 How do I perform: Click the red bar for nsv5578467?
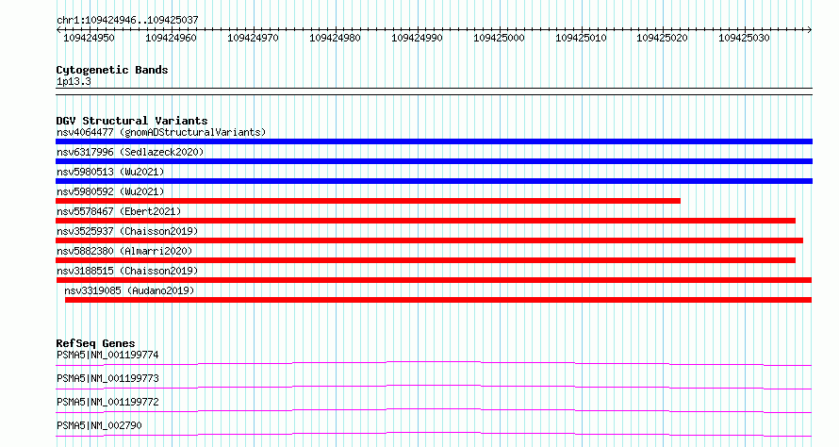point(425,221)
